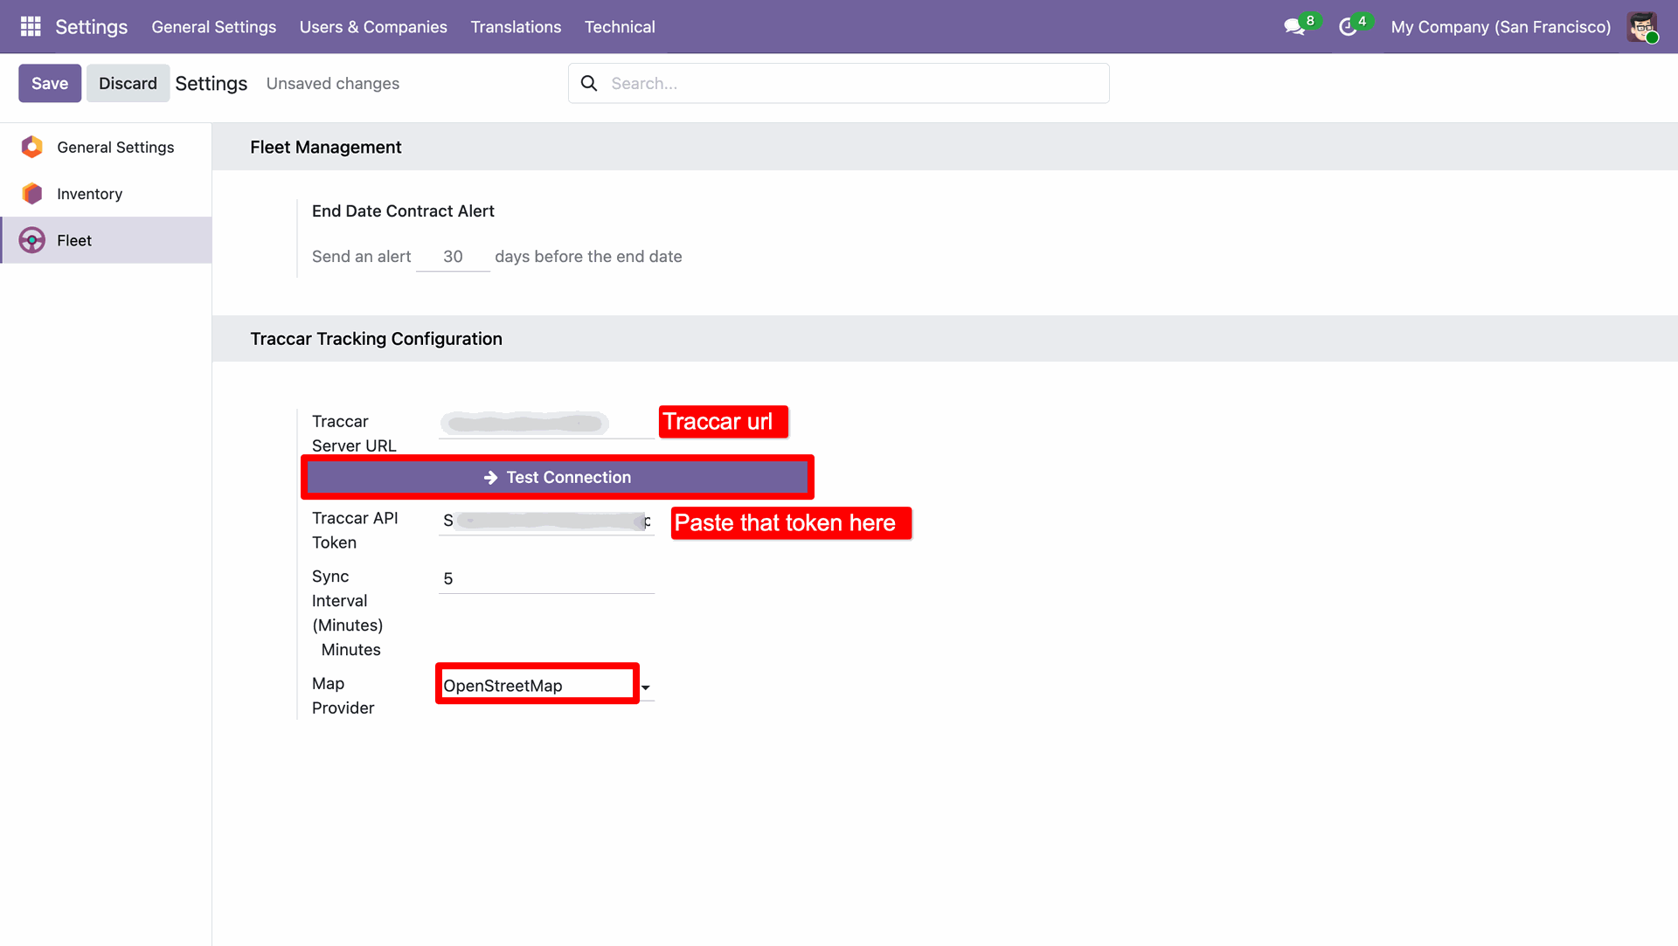
Task: Click the Fleet steering wheel icon
Action: pos(32,240)
